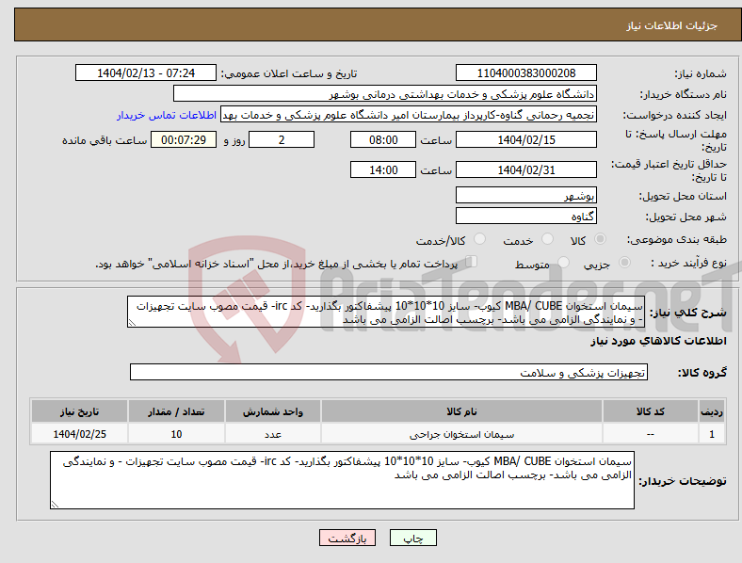
Task: Click the price validity date 1404/02/31
Action: [x=525, y=169]
